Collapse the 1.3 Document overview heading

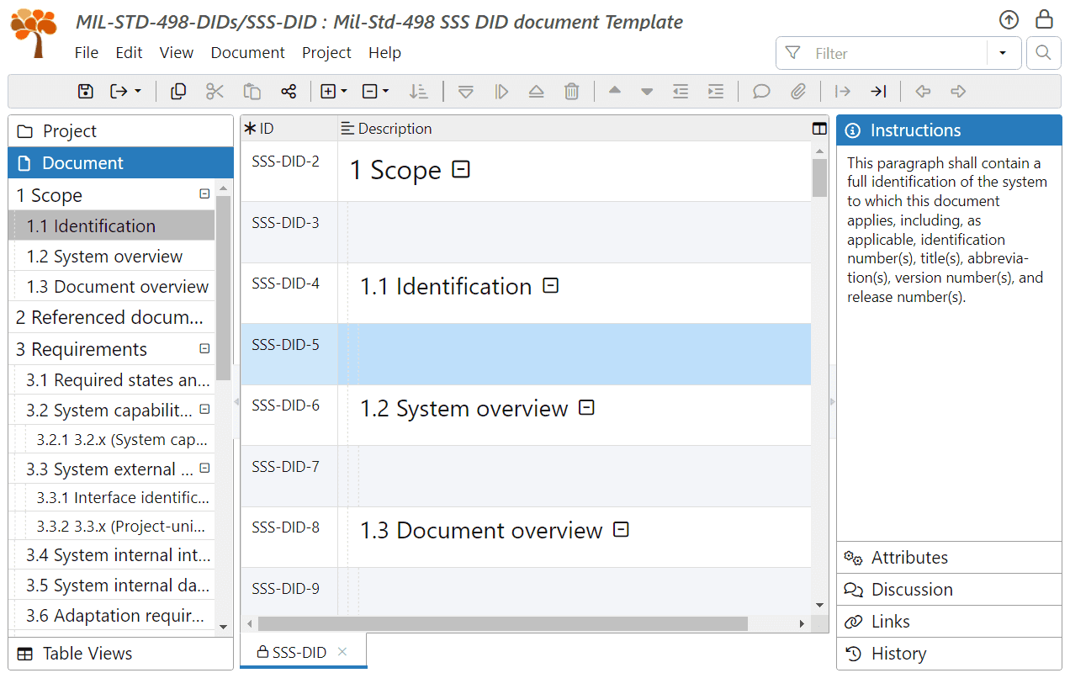point(621,530)
